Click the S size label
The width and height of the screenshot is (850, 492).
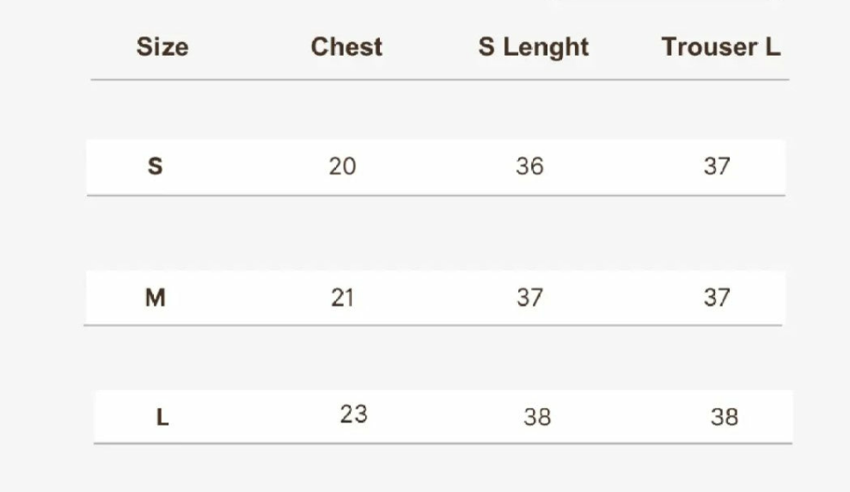(155, 166)
